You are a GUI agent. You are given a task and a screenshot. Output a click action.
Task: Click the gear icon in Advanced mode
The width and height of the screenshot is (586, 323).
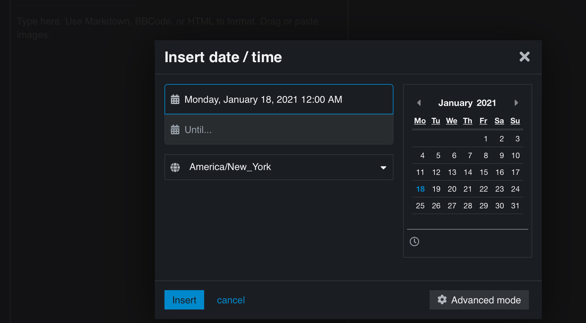click(x=442, y=300)
